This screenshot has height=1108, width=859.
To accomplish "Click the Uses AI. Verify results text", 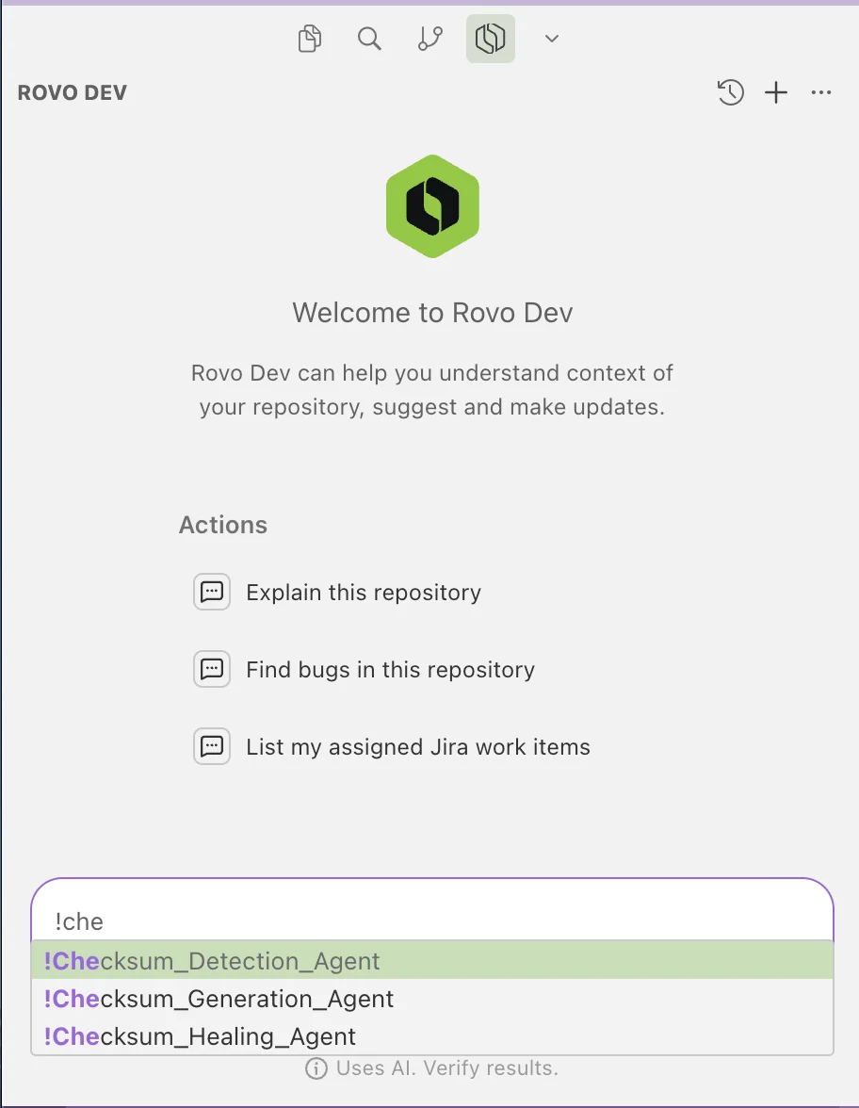I will click(447, 1067).
